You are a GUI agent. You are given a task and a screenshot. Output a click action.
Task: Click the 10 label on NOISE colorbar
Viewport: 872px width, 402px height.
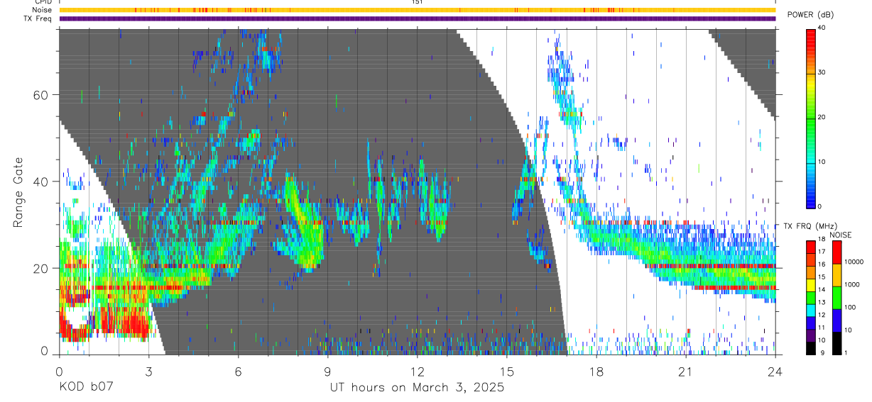click(x=848, y=330)
